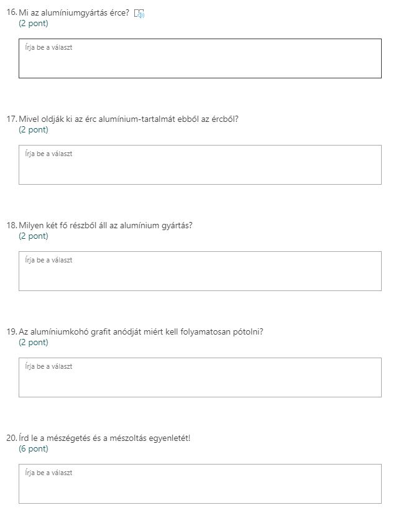Select the answer input for question 18
This screenshot has width=401, height=523.
coord(200,271)
